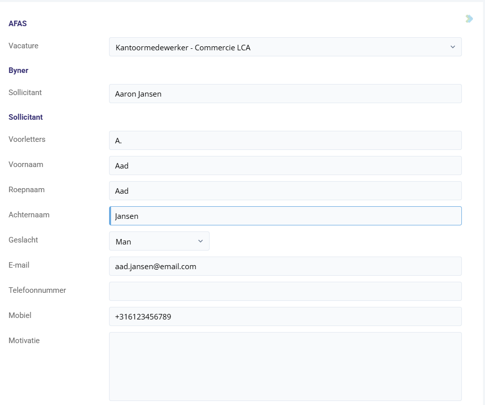
Task: Click the Voorletters input field
Action: tap(285, 140)
